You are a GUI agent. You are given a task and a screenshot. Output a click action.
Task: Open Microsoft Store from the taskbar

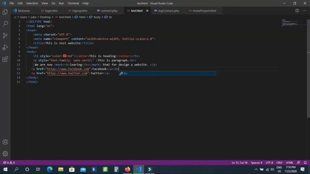[x=72, y=169]
